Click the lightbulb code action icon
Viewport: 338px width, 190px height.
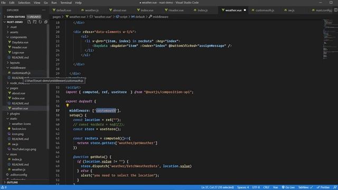(68, 106)
